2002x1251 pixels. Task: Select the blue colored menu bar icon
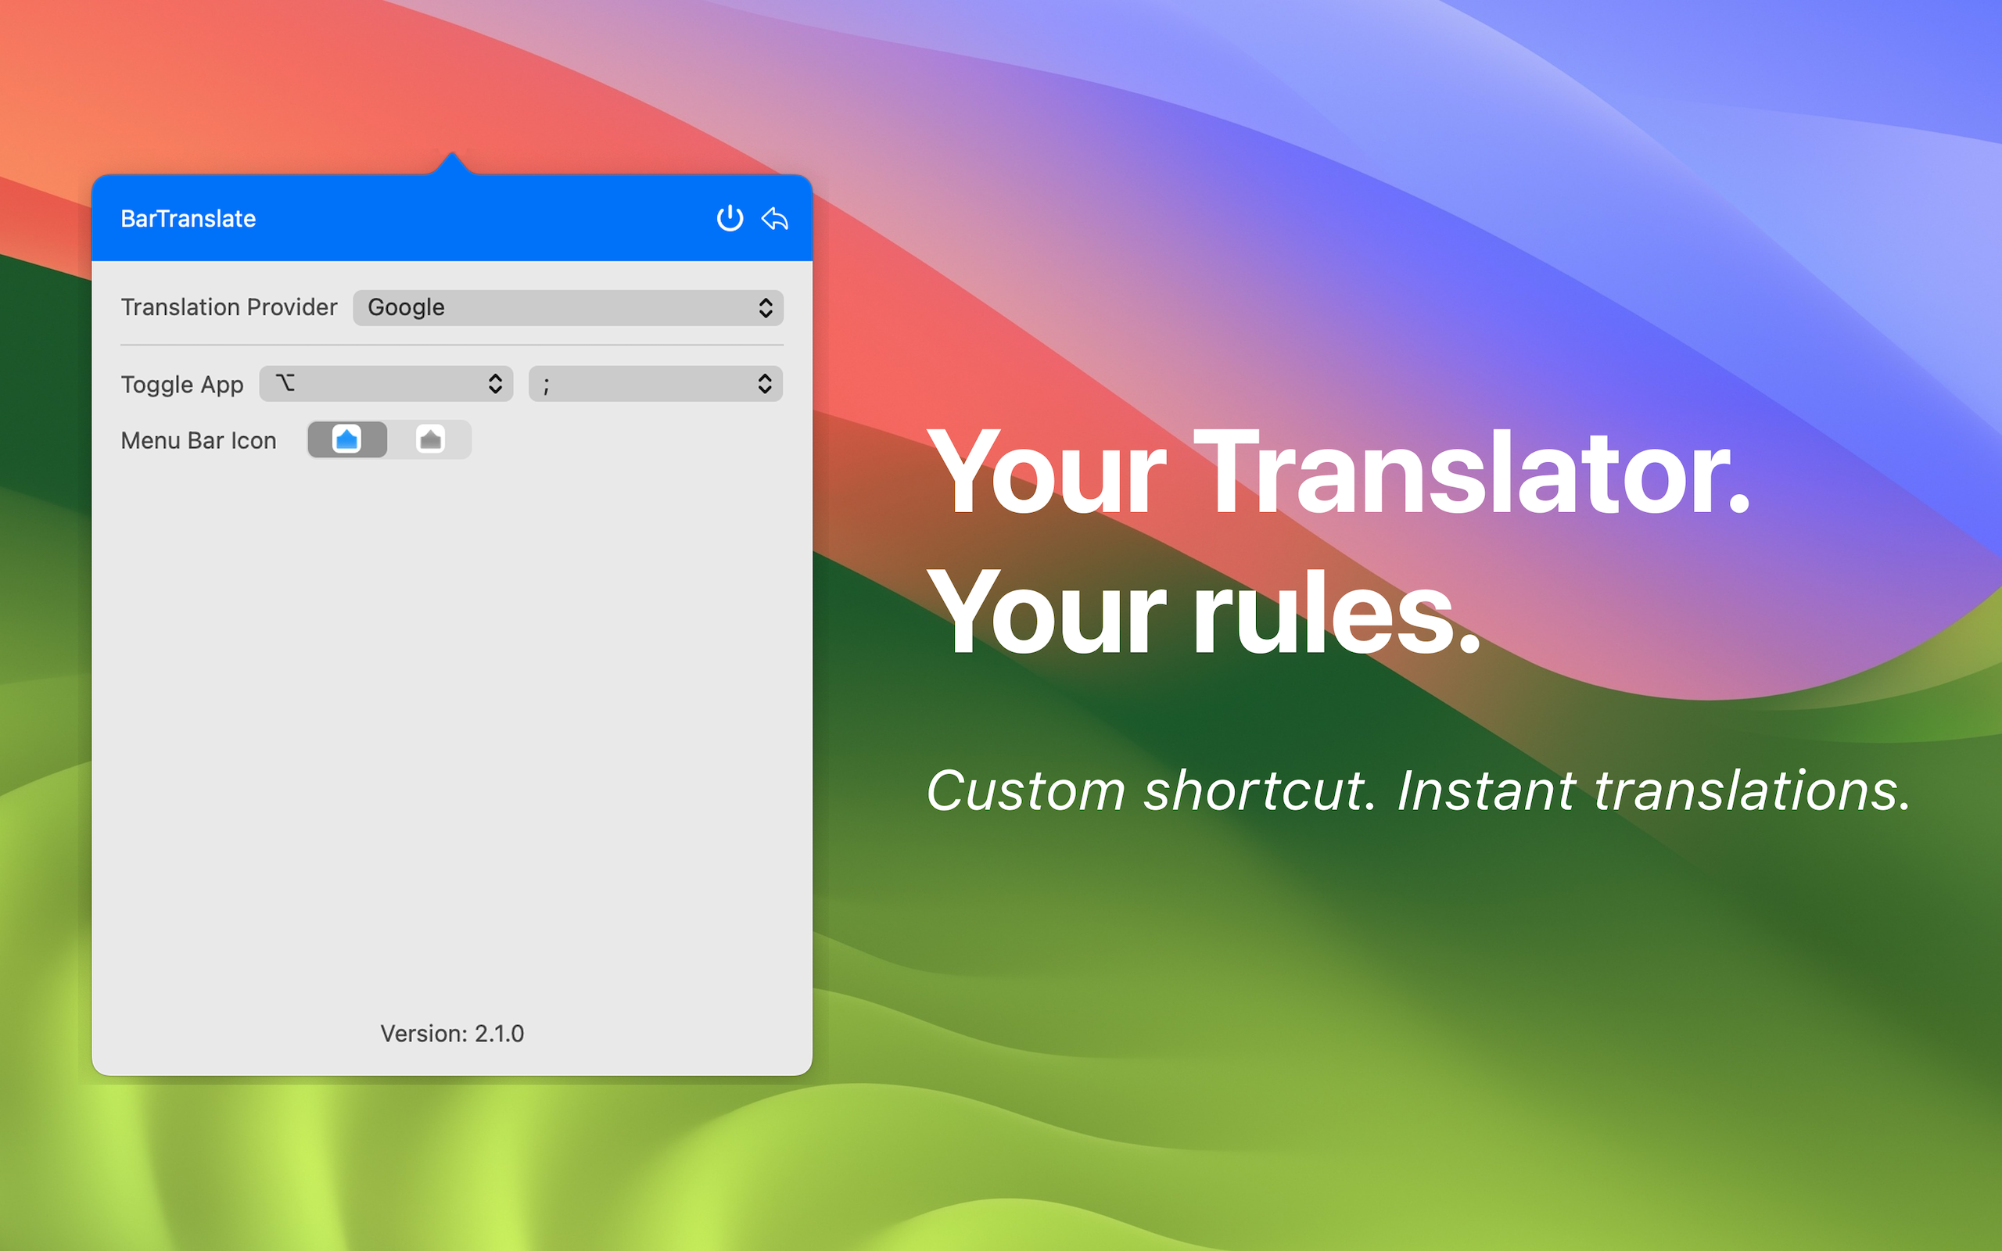point(346,439)
